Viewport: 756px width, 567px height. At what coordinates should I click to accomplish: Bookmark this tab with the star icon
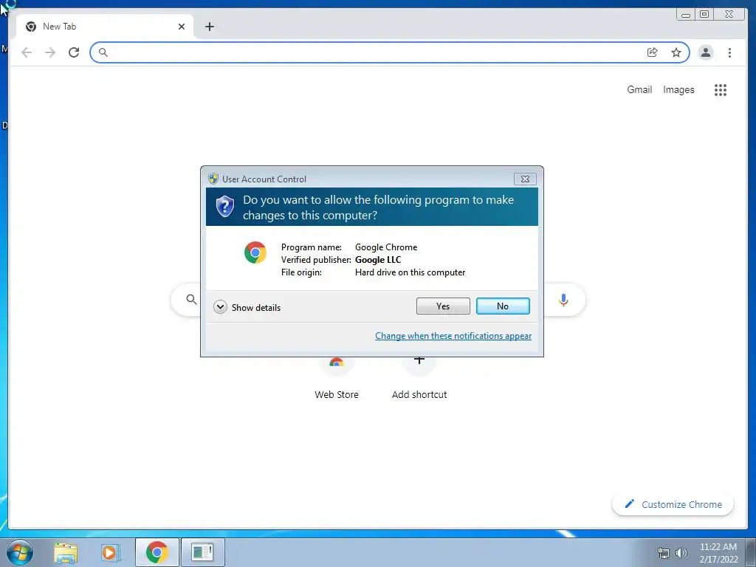[676, 52]
